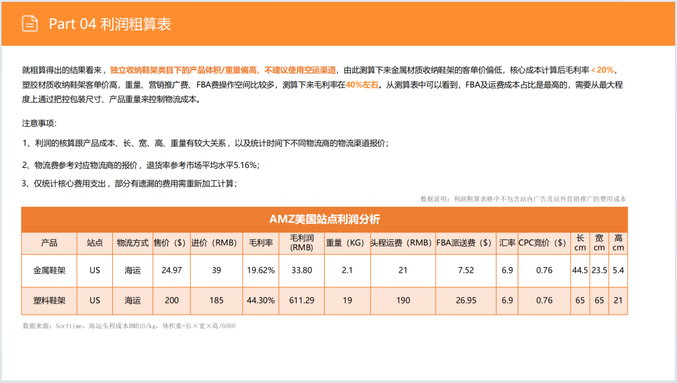Click the '数据来源: Sorftime' footnote
Screen dimensions: 677x383
click(x=129, y=326)
